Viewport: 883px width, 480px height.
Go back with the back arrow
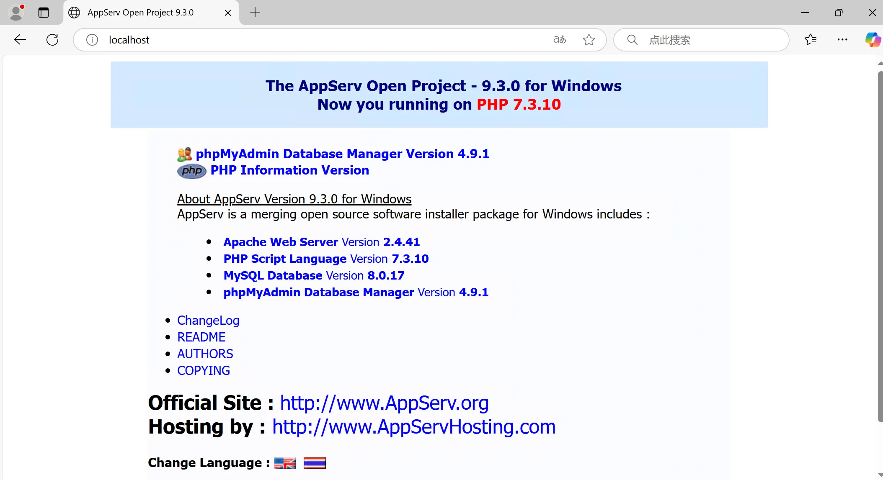pos(20,40)
